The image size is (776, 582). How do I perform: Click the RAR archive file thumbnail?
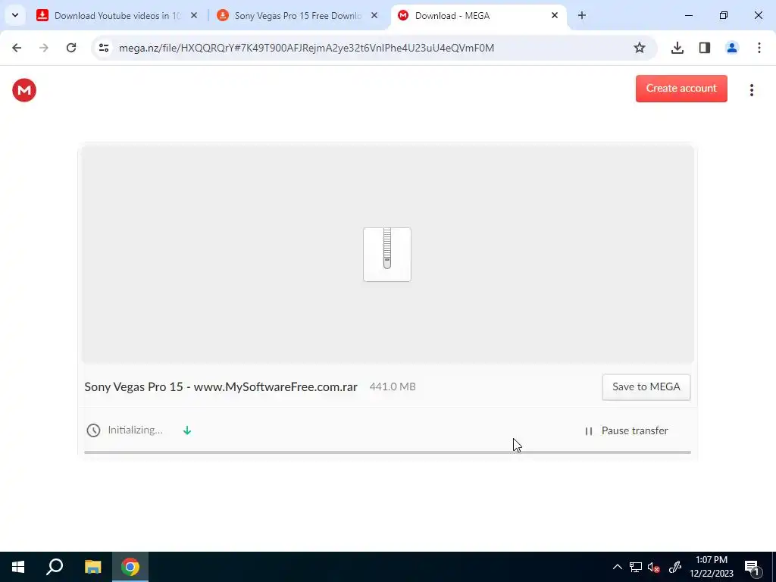tap(387, 255)
